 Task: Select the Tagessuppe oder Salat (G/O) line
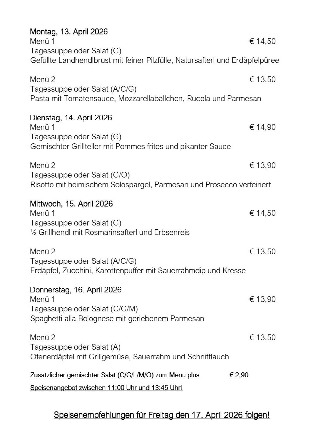(80, 175)
